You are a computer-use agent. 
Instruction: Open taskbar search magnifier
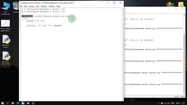[x=7, y=103]
